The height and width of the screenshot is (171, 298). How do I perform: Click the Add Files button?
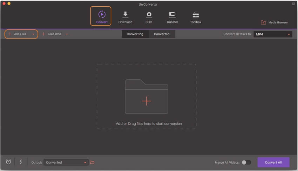(18, 34)
